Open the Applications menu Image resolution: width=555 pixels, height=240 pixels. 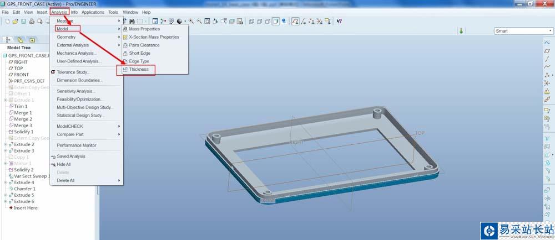(93, 12)
